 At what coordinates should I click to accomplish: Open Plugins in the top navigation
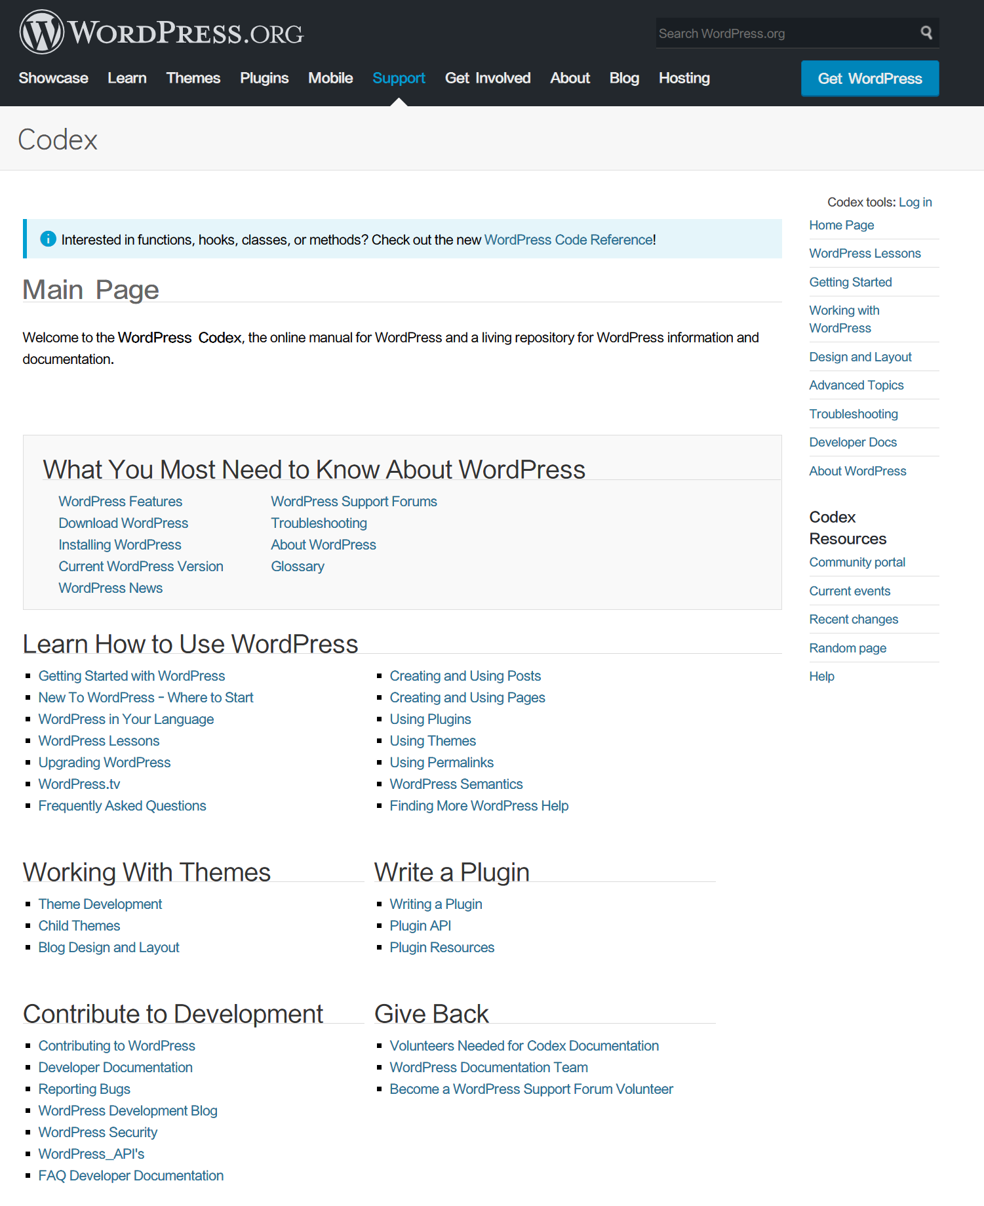click(x=264, y=78)
